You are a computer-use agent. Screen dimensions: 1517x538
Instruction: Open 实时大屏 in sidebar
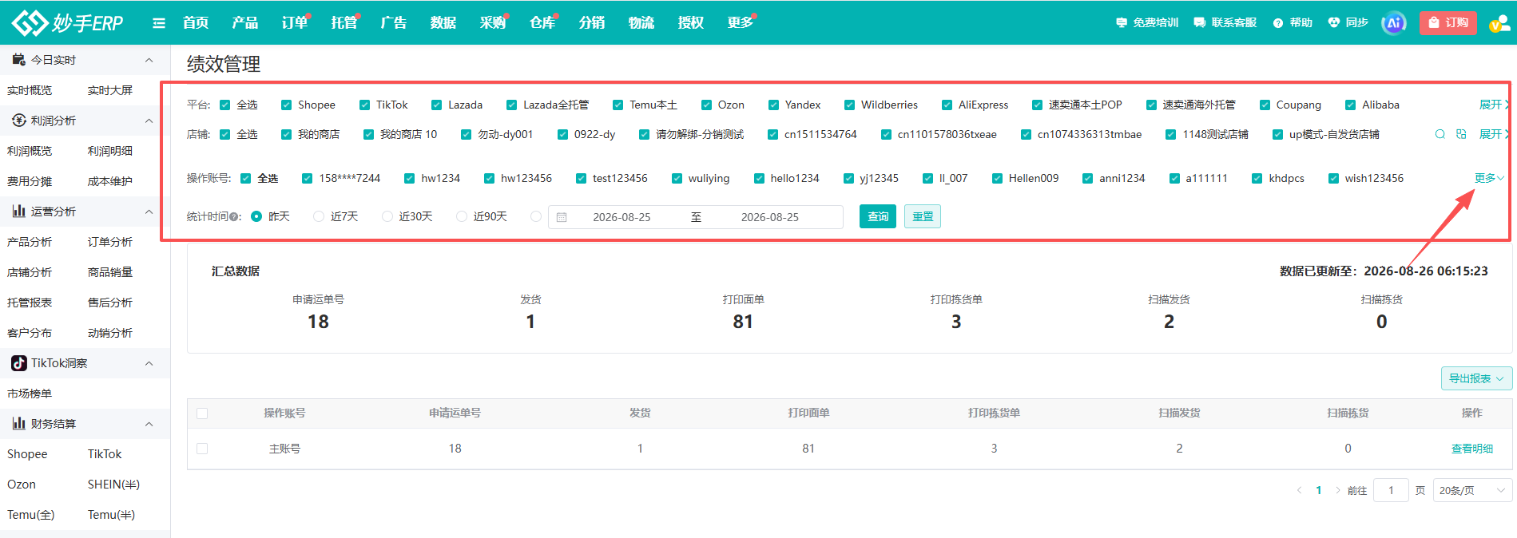pos(110,90)
